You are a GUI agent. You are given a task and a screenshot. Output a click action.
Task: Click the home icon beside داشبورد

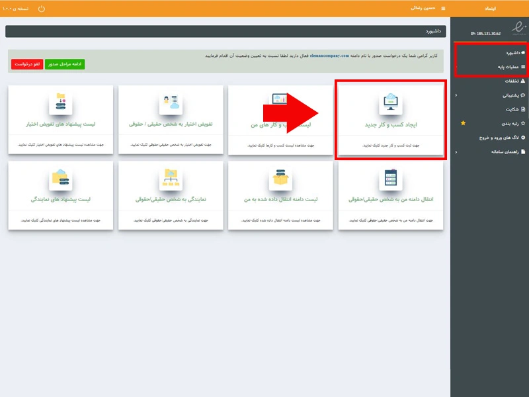(523, 53)
